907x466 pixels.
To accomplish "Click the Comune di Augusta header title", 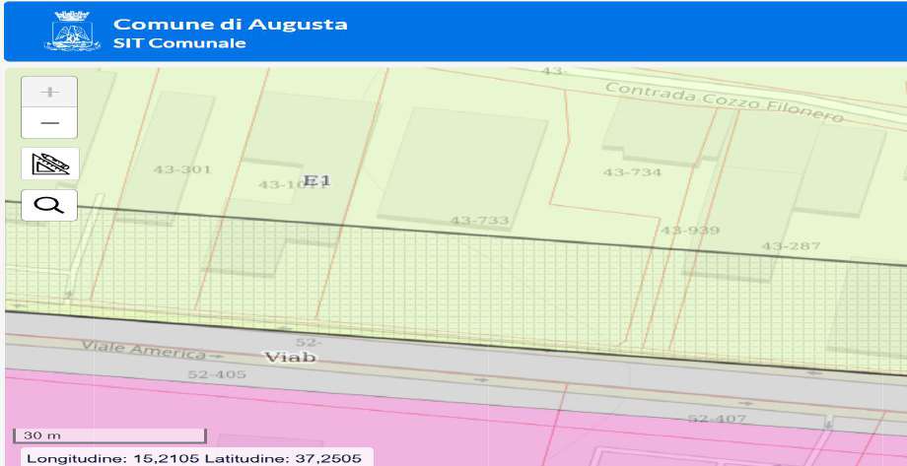I will pyautogui.click(x=230, y=24).
